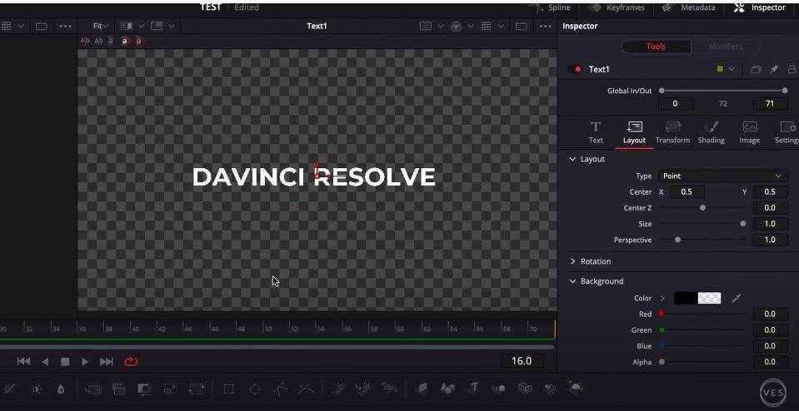Viewport: 799px width, 411px height.
Task: Add a Polygon mask
Action: pyautogui.click(x=280, y=389)
